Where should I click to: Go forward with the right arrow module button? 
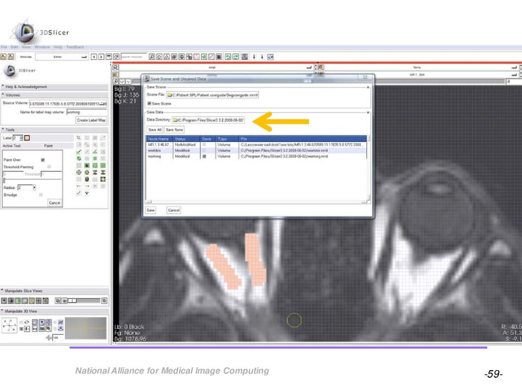102,57
